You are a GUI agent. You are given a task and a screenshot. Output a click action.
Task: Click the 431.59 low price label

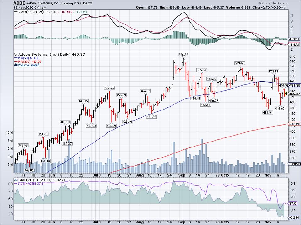pyautogui.click(x=151, y=116)
